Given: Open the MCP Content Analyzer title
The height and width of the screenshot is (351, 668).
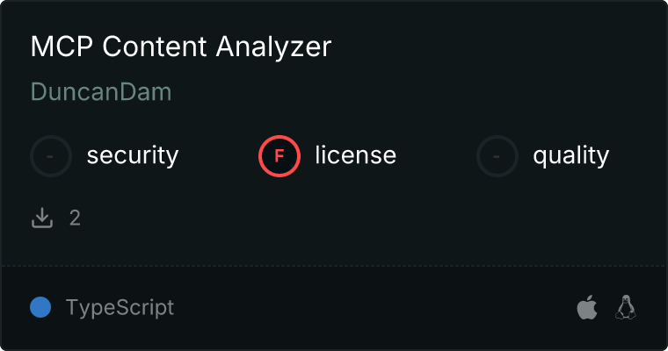Looking at the screenshot, I should tap(180, 47).
